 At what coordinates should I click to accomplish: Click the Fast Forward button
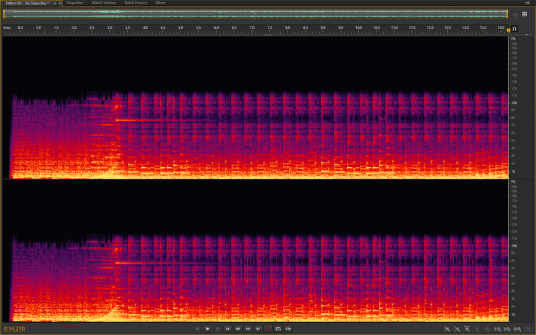coord(248,328)
